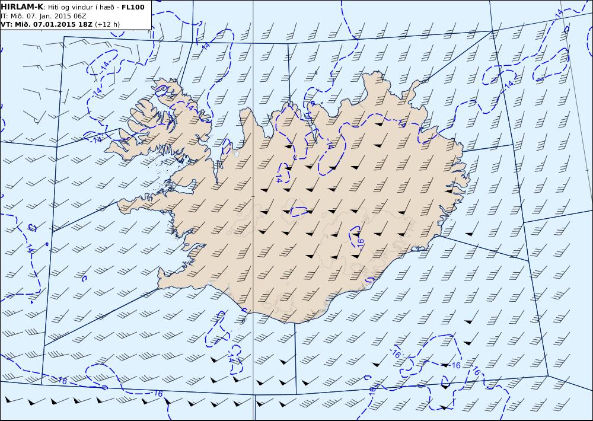The image size is (593, 421).
Task: Click the HIRLAM-K model name in the legend
Action: [x=22, y=7]
